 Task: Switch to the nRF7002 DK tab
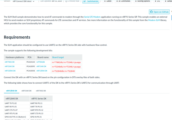pyautogui.click(x=41, y=91)
